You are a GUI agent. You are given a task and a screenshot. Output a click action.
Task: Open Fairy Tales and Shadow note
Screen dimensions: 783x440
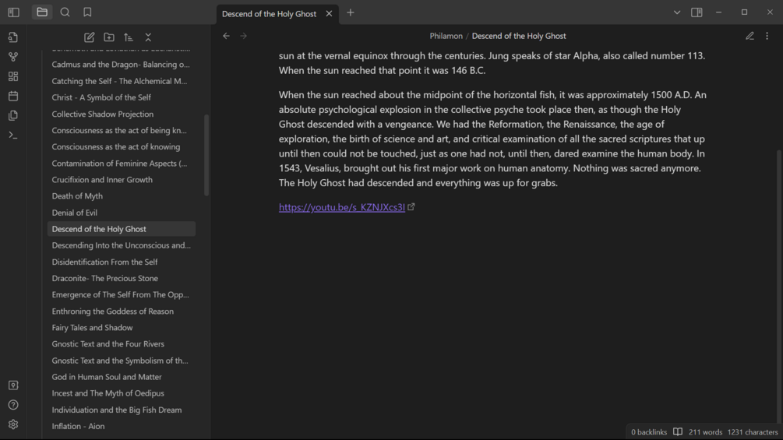pyautogui.click(x=122, y=328)
